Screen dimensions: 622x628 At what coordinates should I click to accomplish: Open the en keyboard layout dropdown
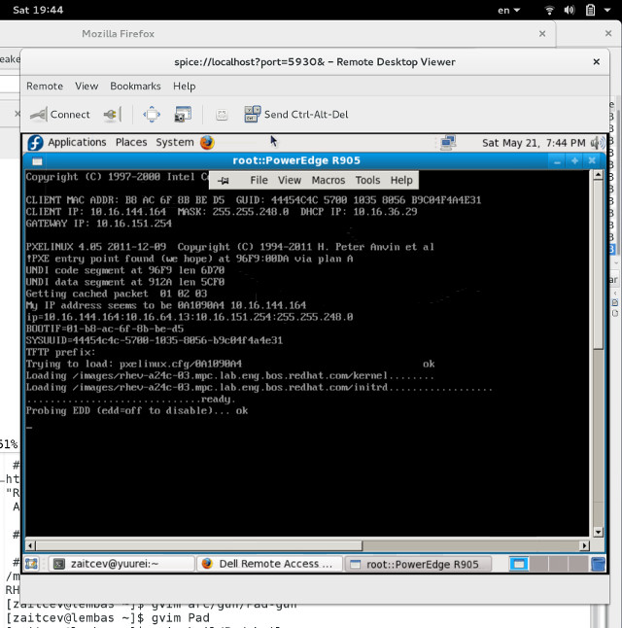(508, 10)
